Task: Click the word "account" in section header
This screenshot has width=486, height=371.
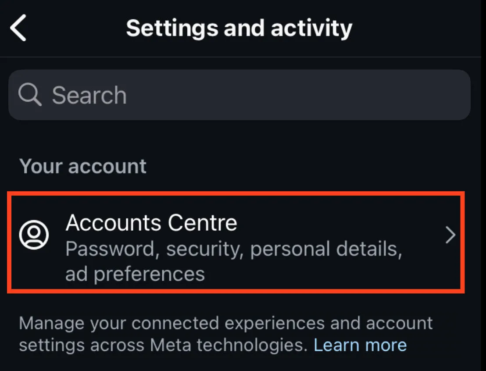Action: (107, 166)
